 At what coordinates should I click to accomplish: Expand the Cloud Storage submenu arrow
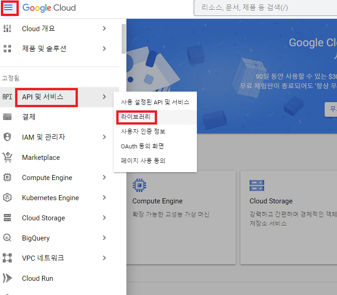[x=104, y=218]
